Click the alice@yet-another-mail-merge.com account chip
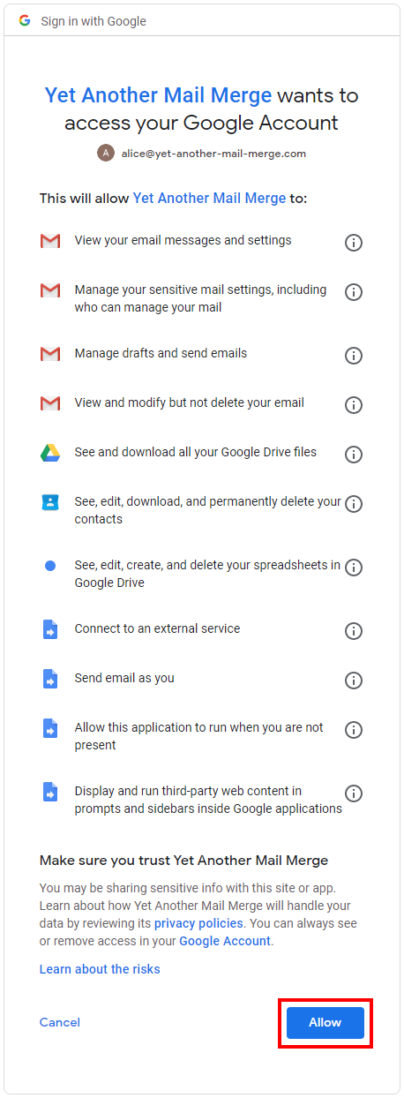 tap(202, 153)
